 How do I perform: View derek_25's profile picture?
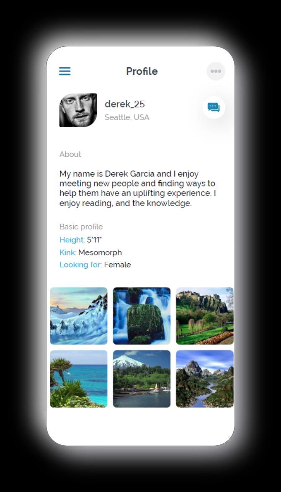pyautogui.click(x=78, y=110)
